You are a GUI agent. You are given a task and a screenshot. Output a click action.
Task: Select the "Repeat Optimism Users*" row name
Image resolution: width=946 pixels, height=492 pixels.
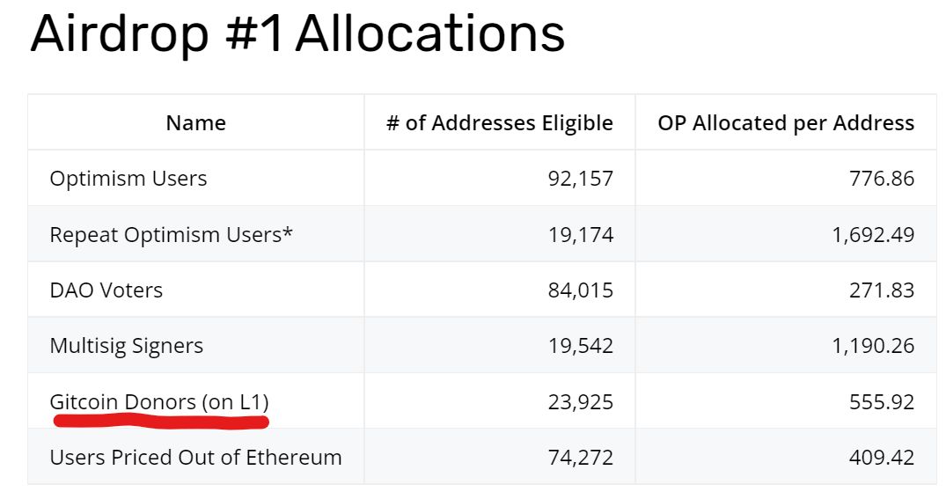172,235
